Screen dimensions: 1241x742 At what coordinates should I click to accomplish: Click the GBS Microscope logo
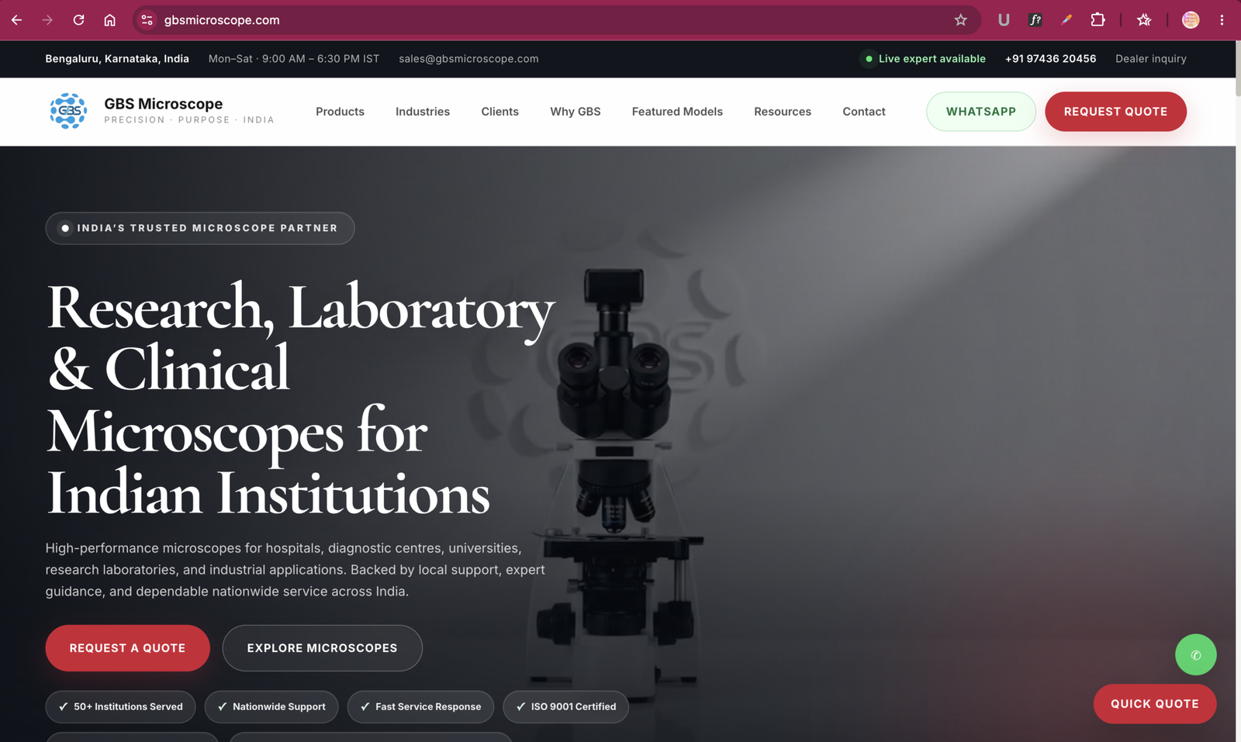coord(68,111)
